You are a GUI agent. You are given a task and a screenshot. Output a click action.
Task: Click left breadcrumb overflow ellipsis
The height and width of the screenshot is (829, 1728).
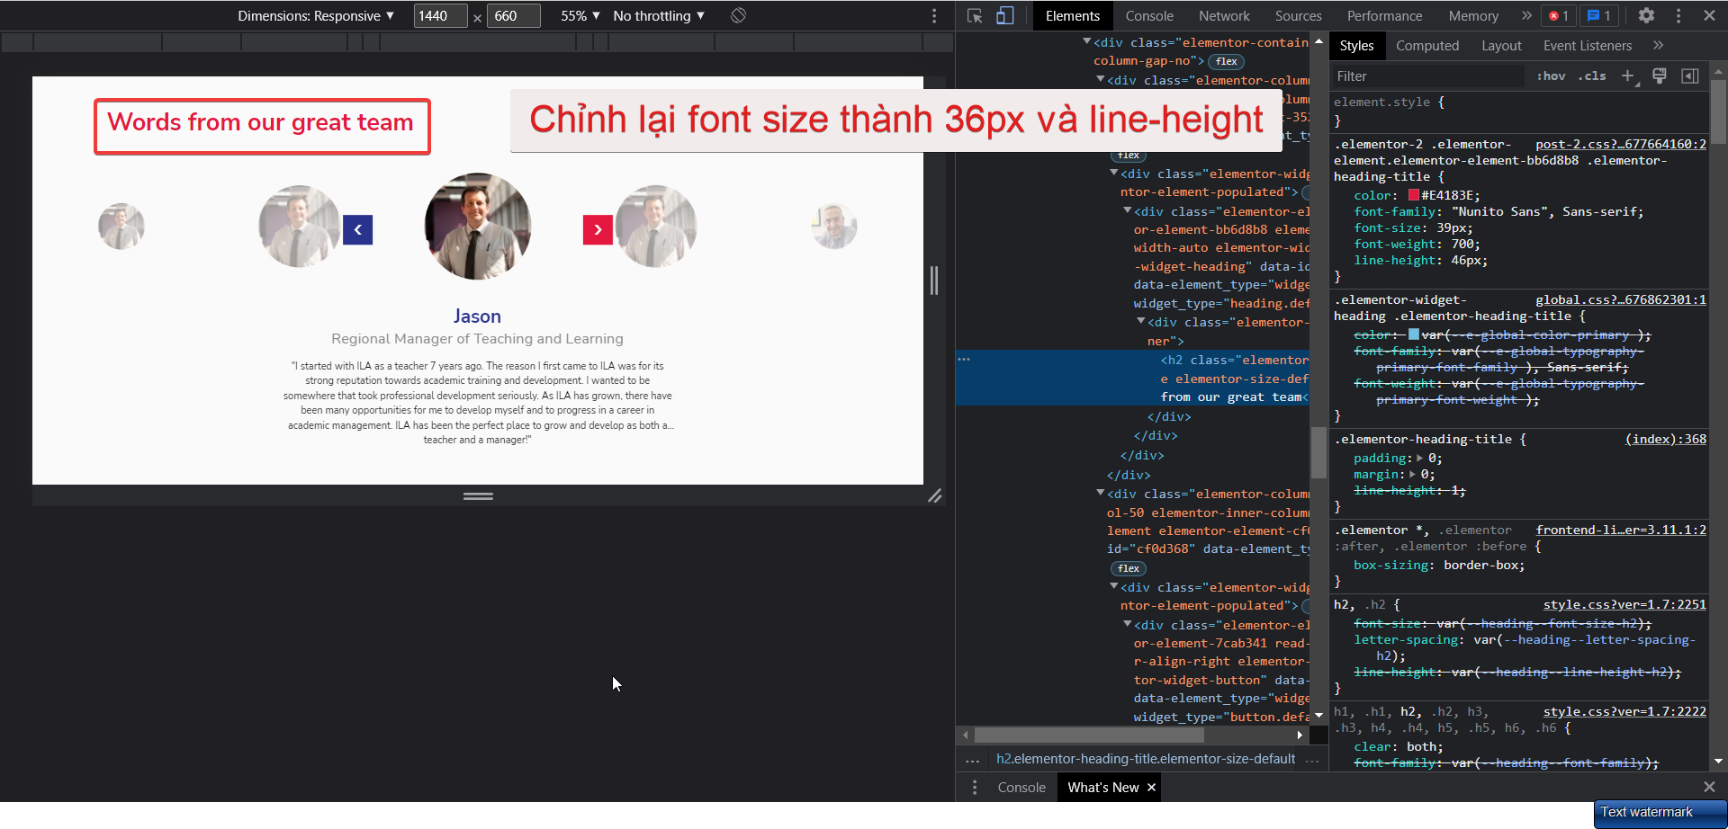click(972, 761)
